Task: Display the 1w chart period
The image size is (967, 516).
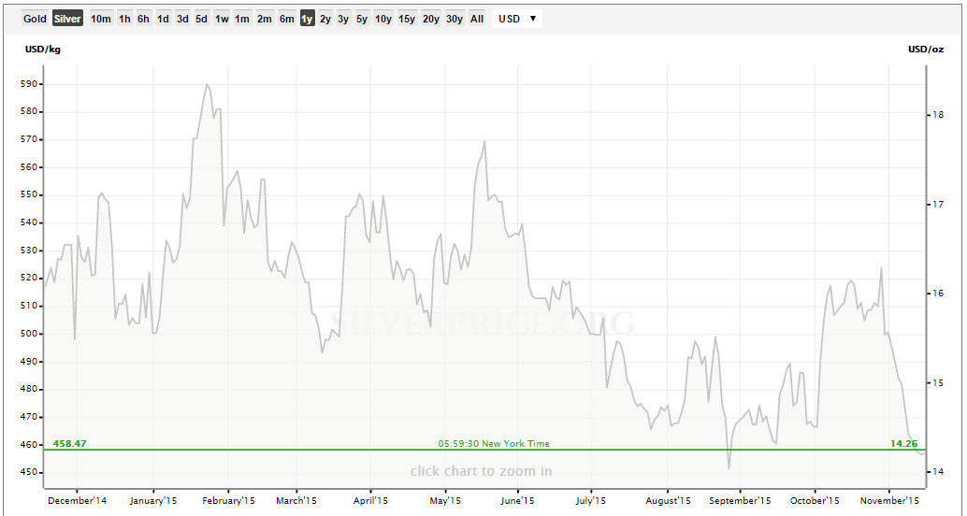Action: (x=222, y=19)
